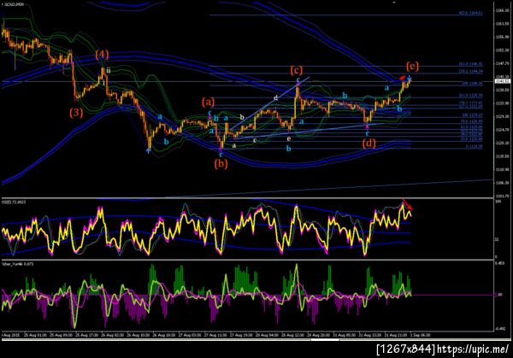Click the 1161.60 price axis label

click(x=502, y=24)
